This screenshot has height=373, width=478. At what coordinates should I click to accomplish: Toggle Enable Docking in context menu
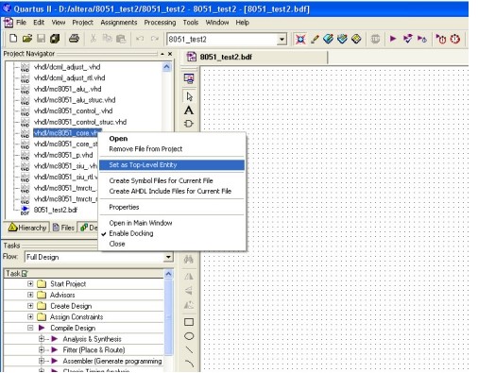131,233
